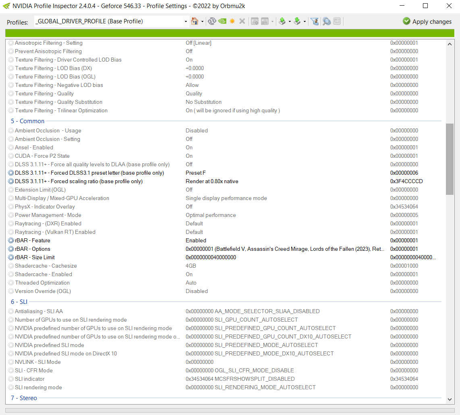
Task: Open the dropdown arrow beside the home icon
Action: click(x=203, y=21)
